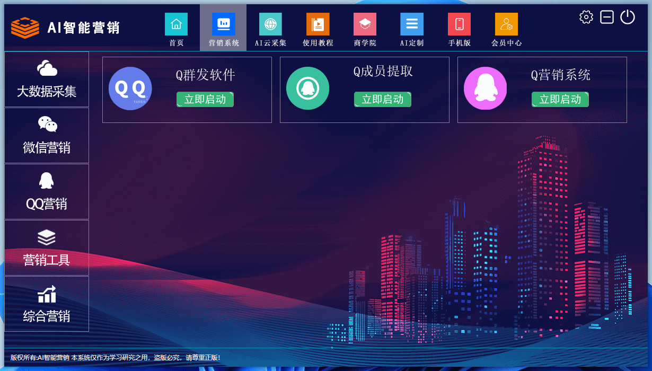Click the penguin icon for QQ营销

(47, 180)
